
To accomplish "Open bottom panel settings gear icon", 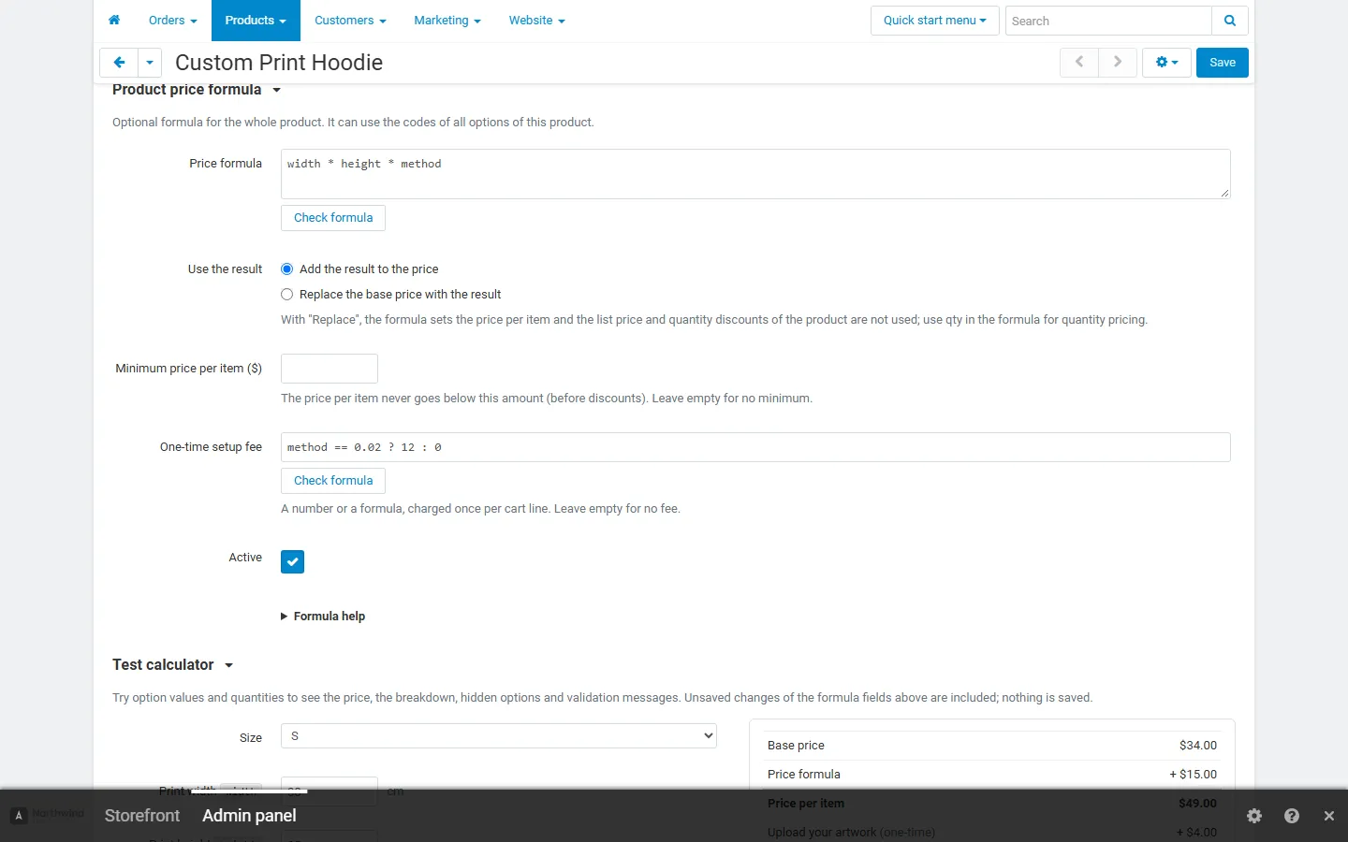I will (1254, 816).
